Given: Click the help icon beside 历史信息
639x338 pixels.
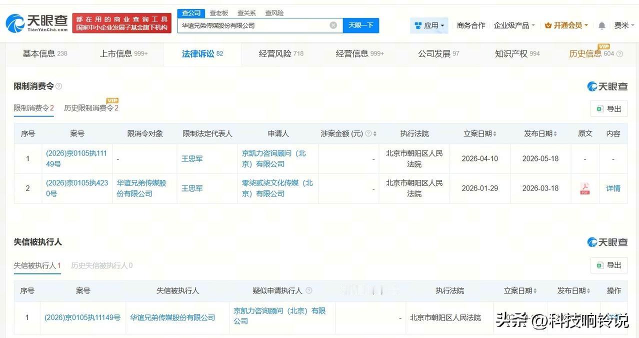Looking at the screenshot, I should 620,54.
